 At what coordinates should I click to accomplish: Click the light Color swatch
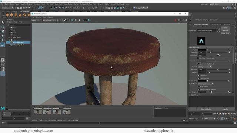click(202, 50)
